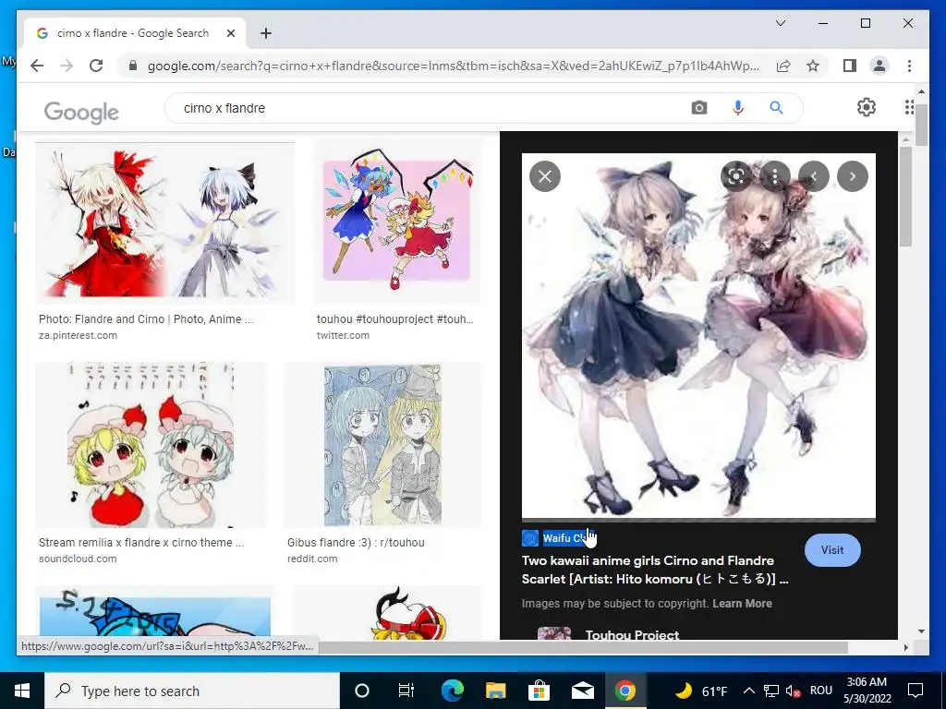Open Windows Start menu
The image size is (946, 709).
pos(22,691)
